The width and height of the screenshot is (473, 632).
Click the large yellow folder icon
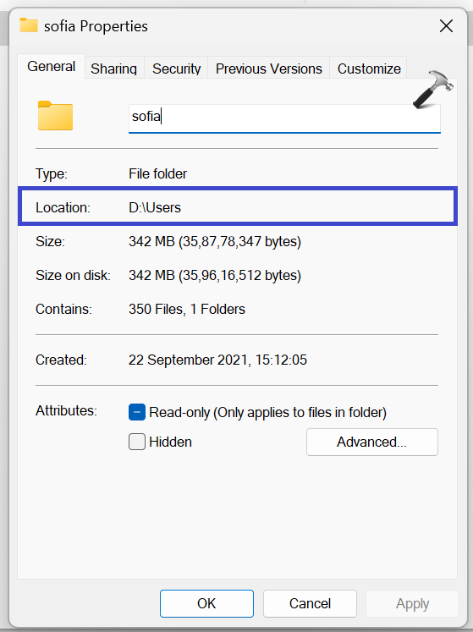coord(55,116)
